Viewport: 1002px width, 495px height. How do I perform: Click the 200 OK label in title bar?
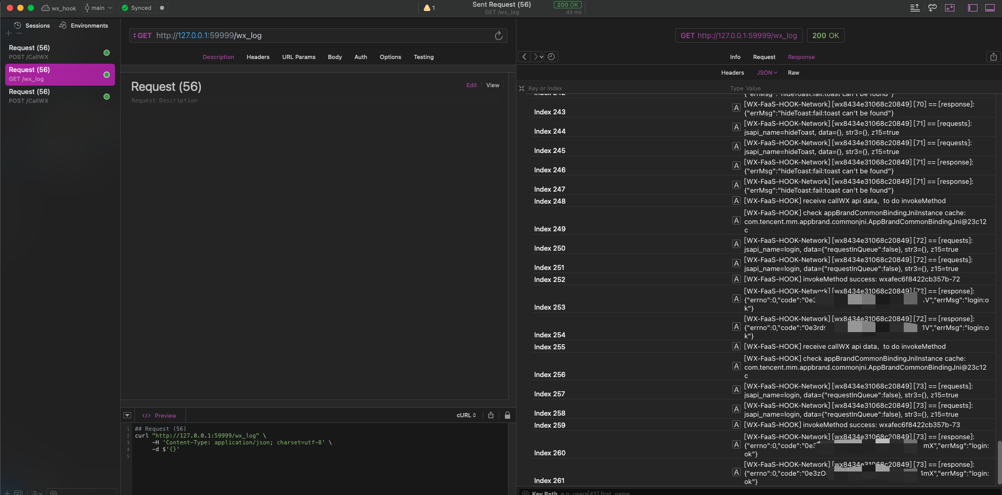pos(567,5)
